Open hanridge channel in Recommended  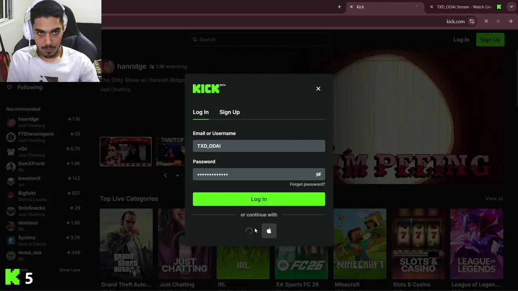(x=43, y=122)
